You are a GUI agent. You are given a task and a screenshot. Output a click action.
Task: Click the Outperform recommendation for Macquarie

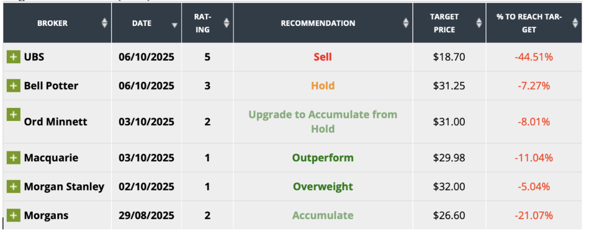pos(323,158)
